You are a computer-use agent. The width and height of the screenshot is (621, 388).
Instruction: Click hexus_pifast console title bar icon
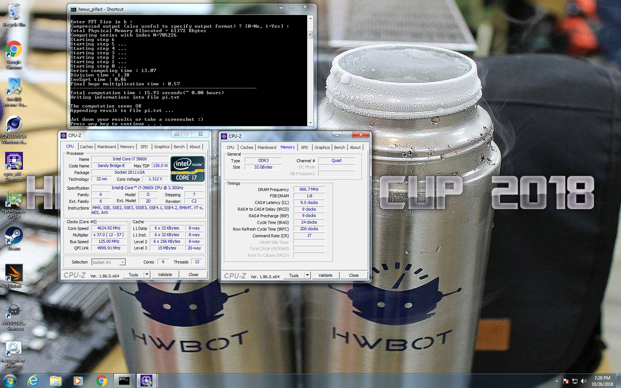[74, 9]
